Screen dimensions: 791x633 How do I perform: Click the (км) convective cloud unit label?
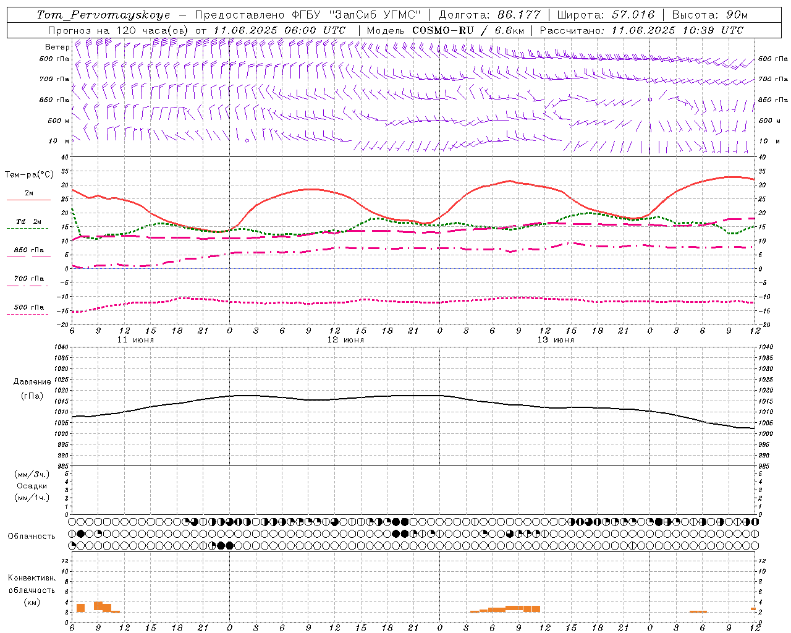[x=32, y=602]
